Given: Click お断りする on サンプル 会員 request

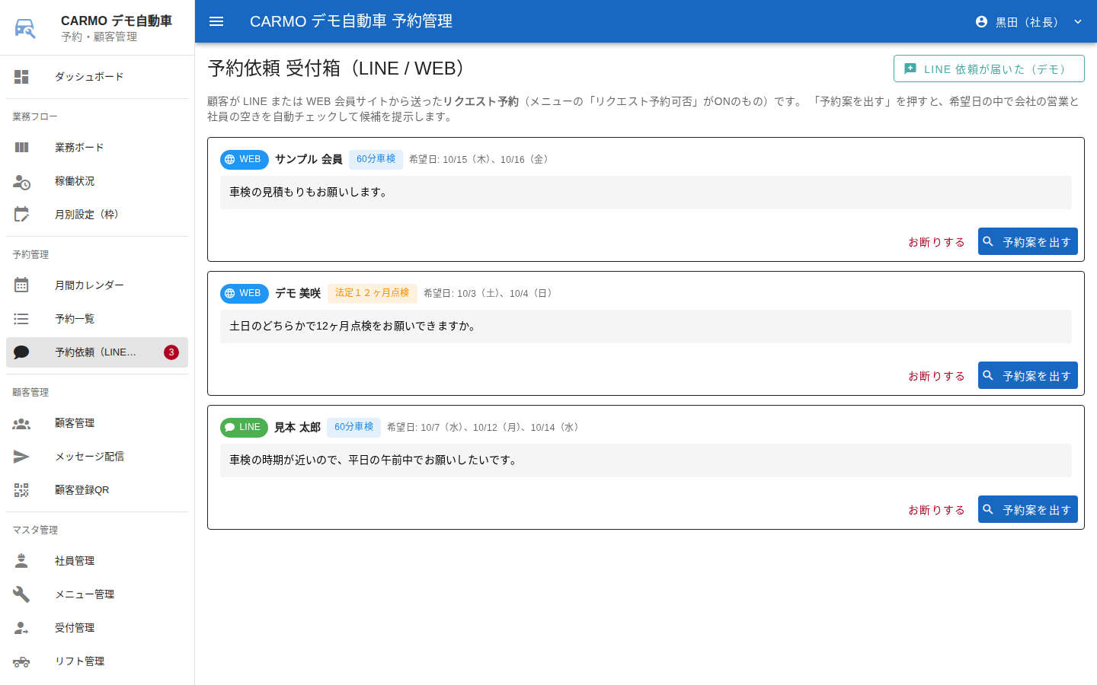Looking at the screenshot, I should [936, 242].
